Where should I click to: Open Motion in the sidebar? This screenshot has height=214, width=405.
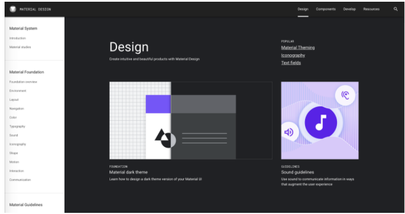(x=14, y=162)
